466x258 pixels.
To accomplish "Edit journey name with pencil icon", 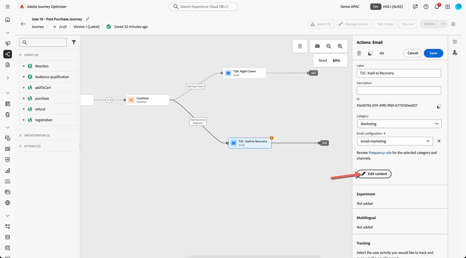I will [87, 19].
